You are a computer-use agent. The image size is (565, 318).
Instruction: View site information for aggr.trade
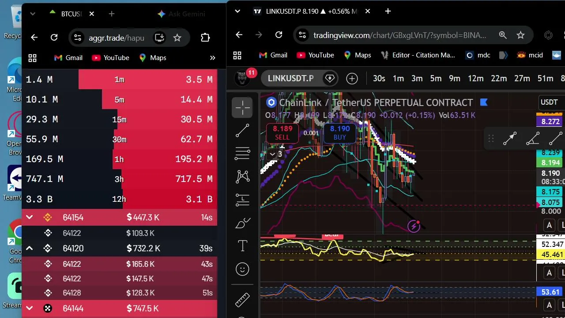pos(77,38)
